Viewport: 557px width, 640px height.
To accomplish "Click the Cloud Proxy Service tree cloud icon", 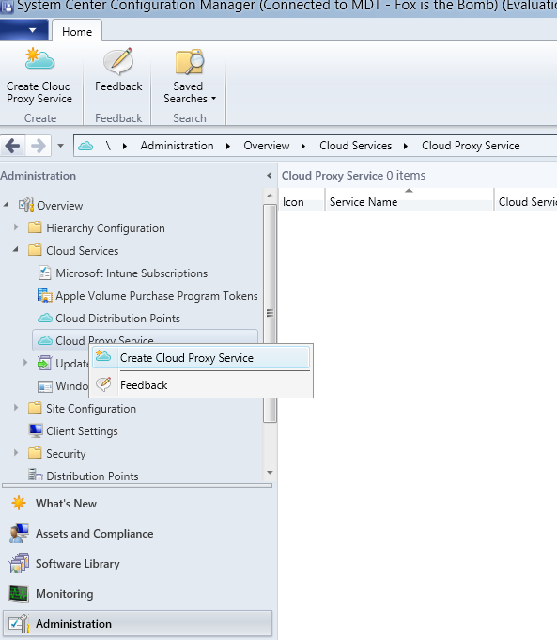I will point(45,340).
